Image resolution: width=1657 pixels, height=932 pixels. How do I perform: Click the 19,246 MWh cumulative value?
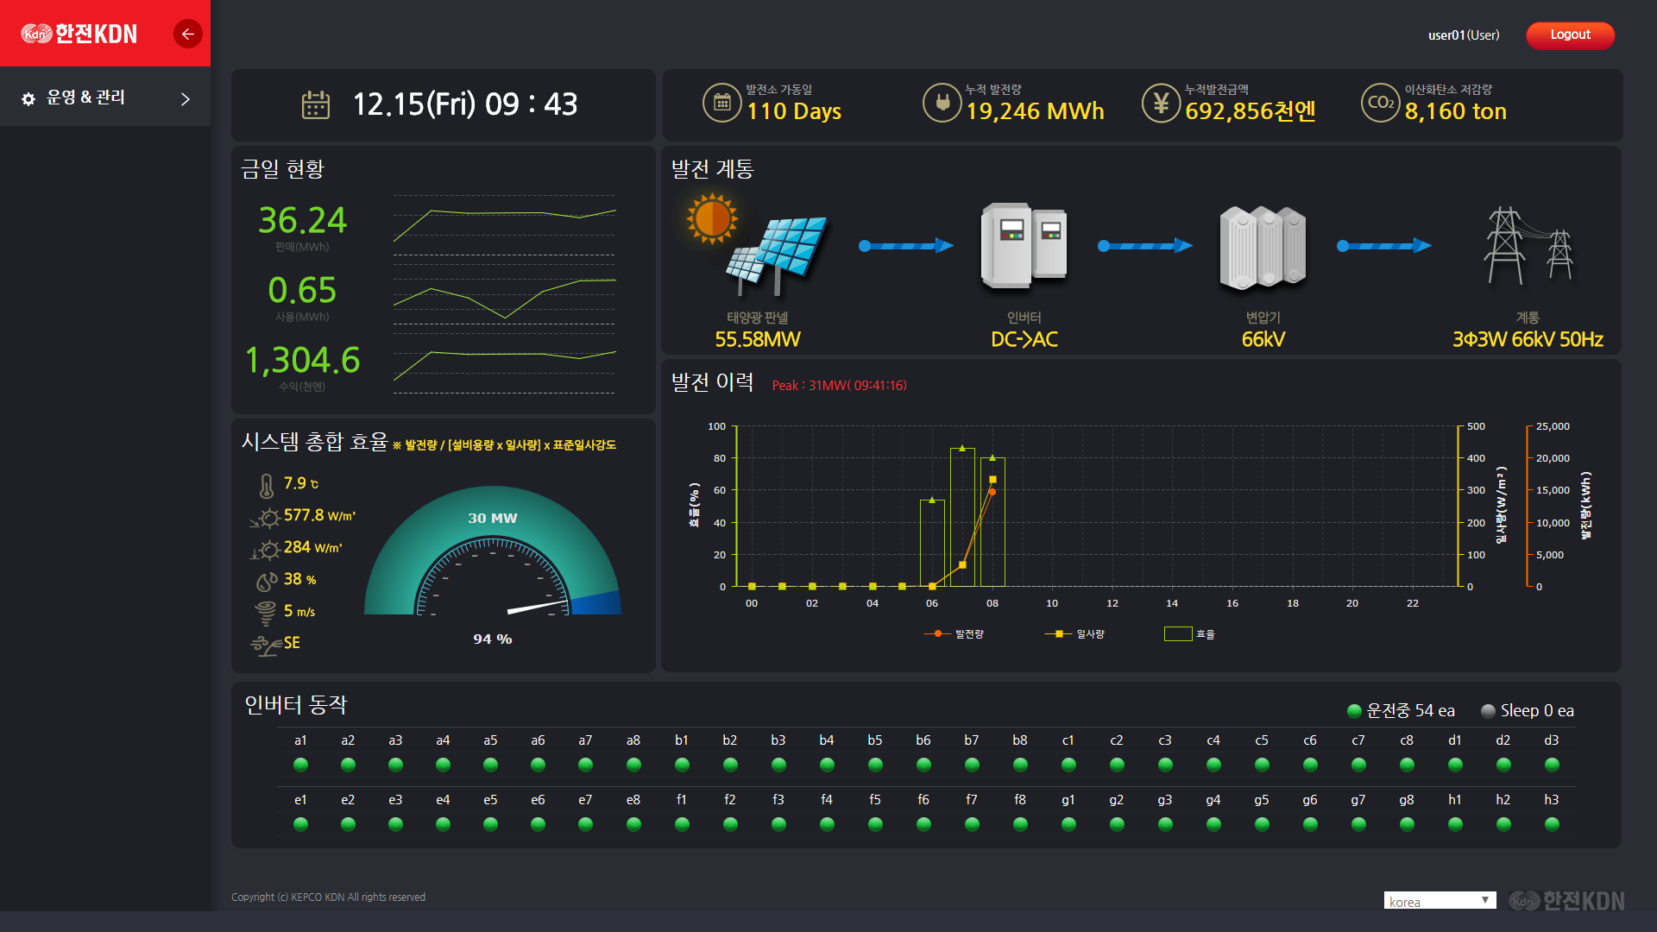pos(1035,111)
